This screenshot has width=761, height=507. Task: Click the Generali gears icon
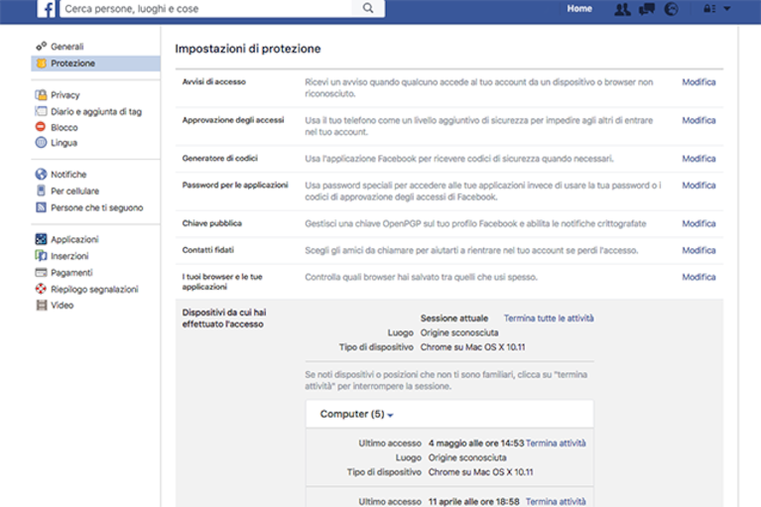tap(42, 47)
